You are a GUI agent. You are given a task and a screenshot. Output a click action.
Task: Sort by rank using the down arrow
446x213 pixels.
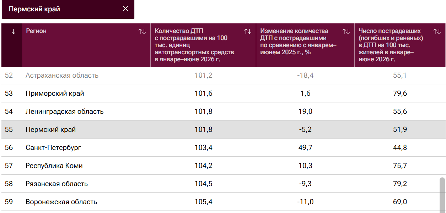14,32
